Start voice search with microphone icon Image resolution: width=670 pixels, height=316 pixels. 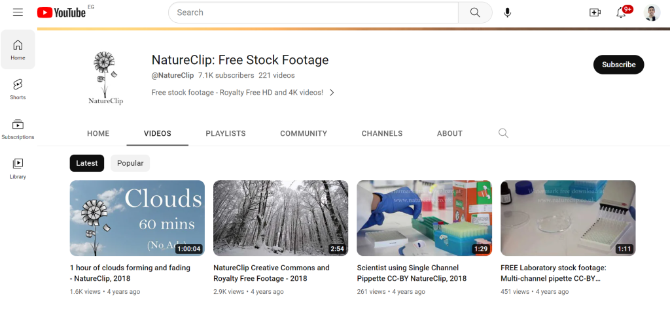[x=507, y=12]
